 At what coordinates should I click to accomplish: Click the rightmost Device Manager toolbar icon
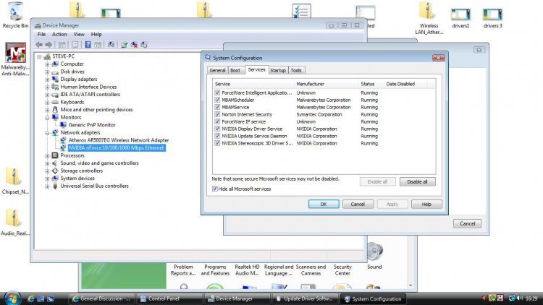pos(144,45)
